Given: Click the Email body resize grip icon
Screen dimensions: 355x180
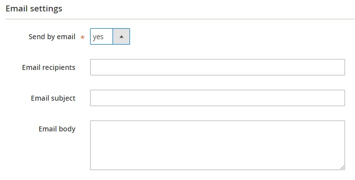Looking at the screenshot, I should [x=343, y=167].
